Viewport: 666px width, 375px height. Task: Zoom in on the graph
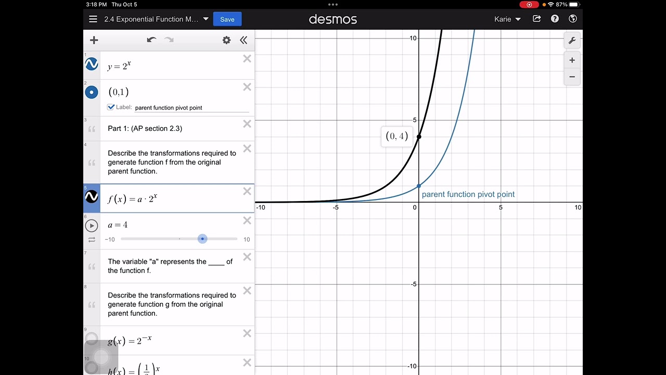[572, 60]
